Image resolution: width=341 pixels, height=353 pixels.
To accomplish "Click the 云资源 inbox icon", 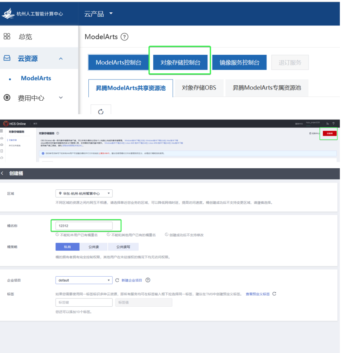I will [x=7, y=58].
